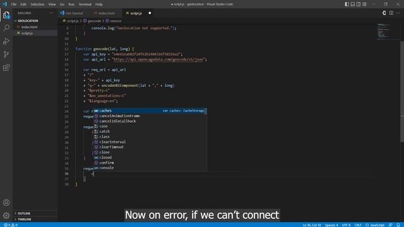Open the Edit menu

[x=23, y=4]
